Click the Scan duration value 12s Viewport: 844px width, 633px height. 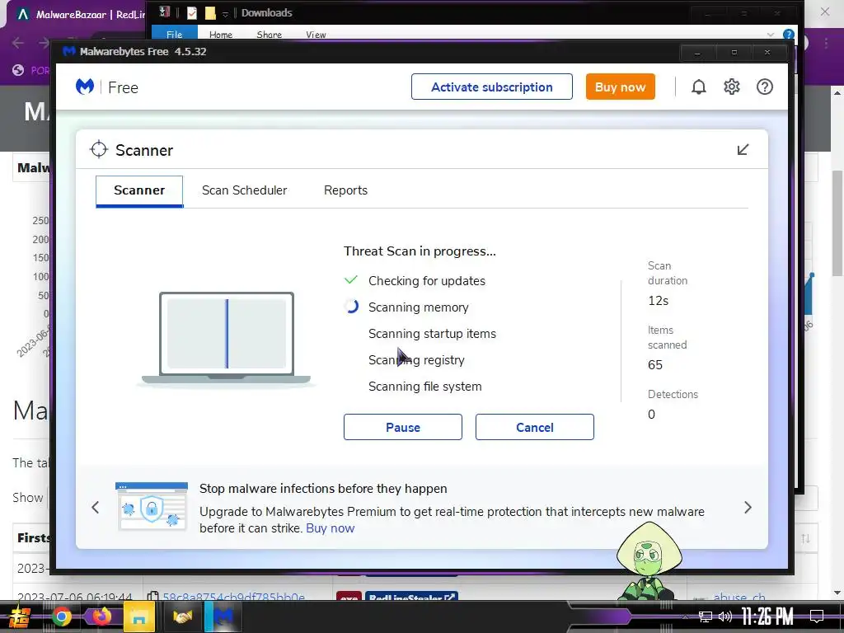[658, 301]
